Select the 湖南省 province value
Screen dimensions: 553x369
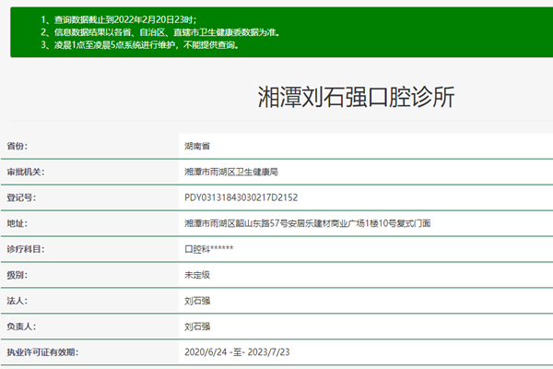click(199, 146)
